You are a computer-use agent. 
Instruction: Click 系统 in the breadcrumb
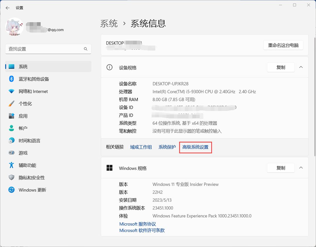pyautogui.click(x=109, y=24)
